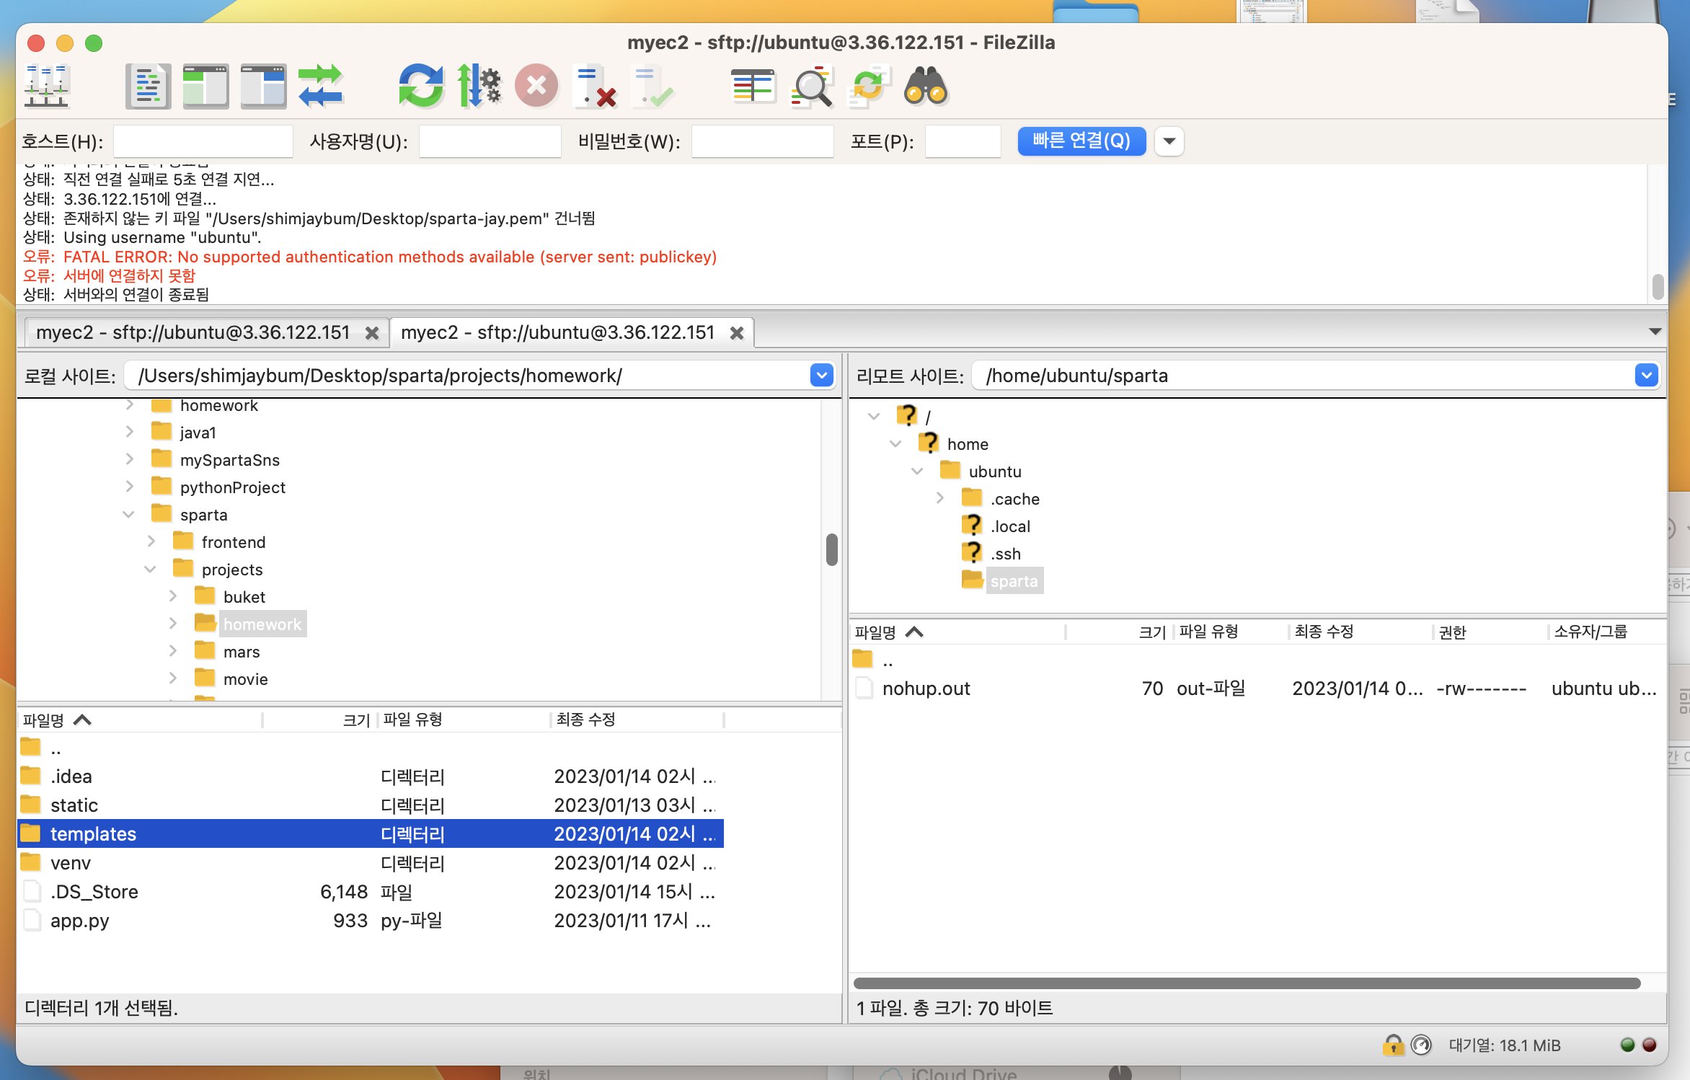Image resolution: width=1690 pixels, height=1080 pixels.
Task: Focus the host input field
Action: pos(203,141)
